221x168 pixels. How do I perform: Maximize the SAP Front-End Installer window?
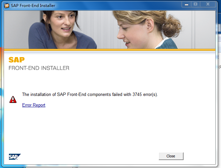click(195, 4)
